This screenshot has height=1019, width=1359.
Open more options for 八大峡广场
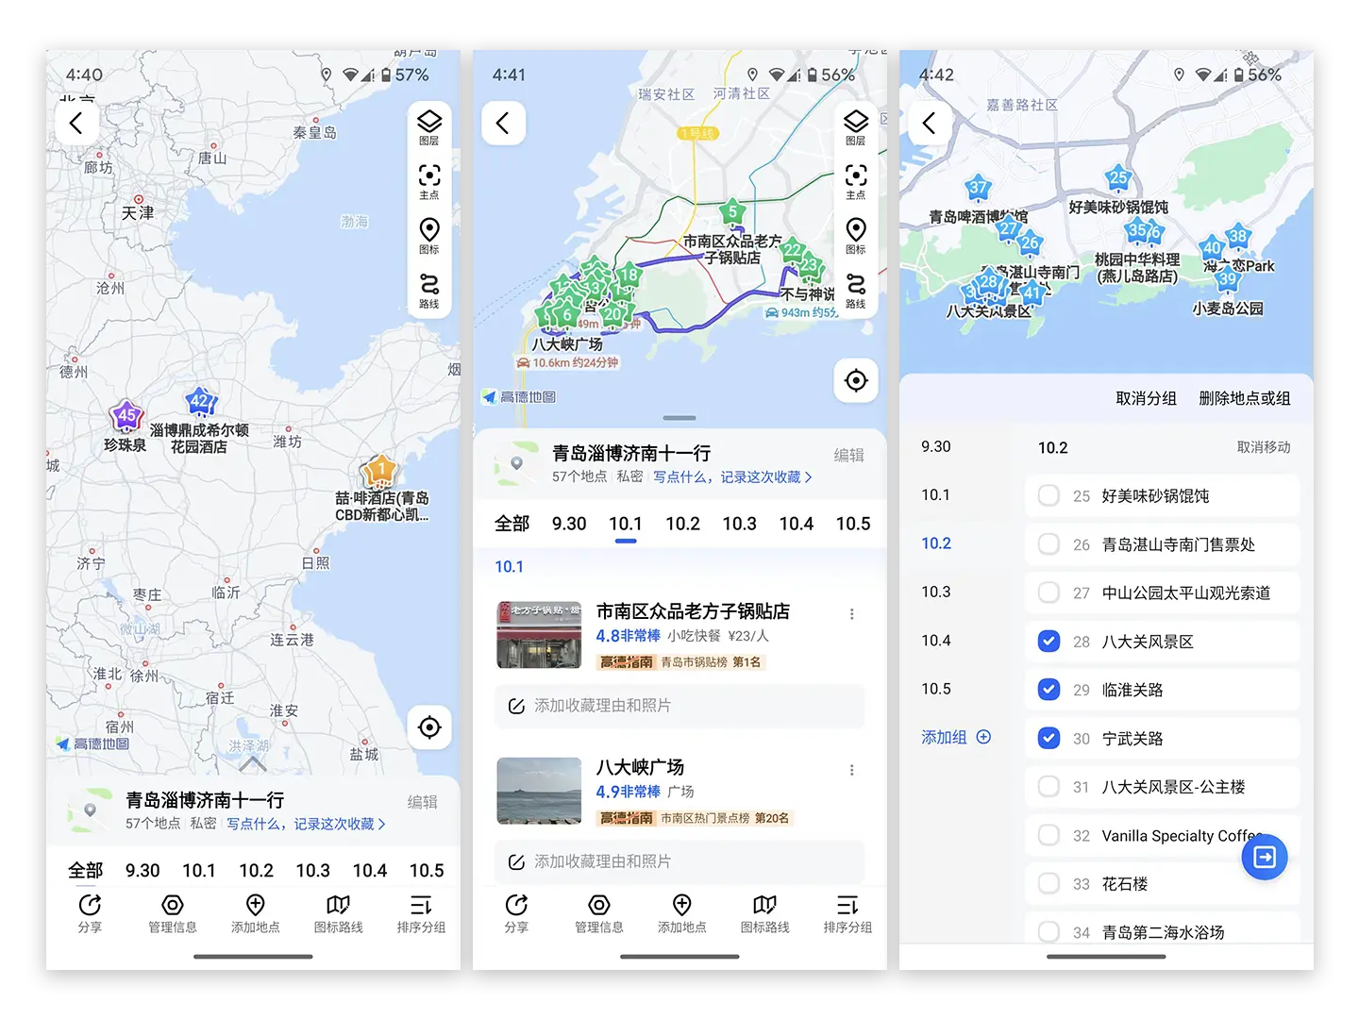851,770
